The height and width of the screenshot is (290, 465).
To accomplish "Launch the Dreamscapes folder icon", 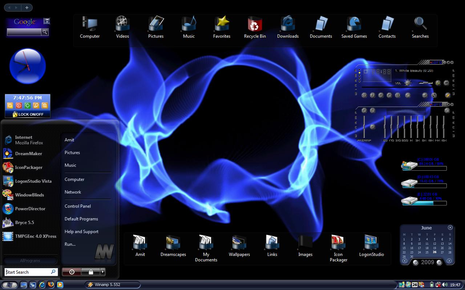I will (173, 246).
